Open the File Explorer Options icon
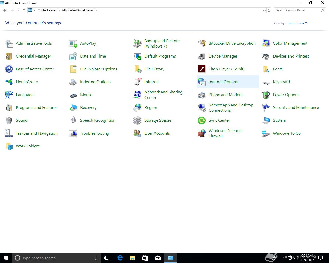 (x=73, y=69)
